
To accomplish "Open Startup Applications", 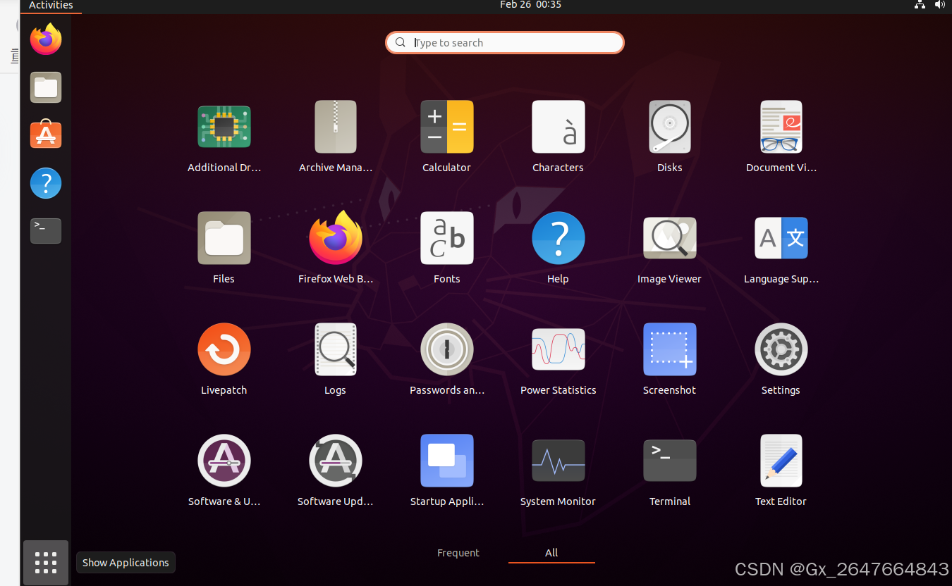I will 447,461.
